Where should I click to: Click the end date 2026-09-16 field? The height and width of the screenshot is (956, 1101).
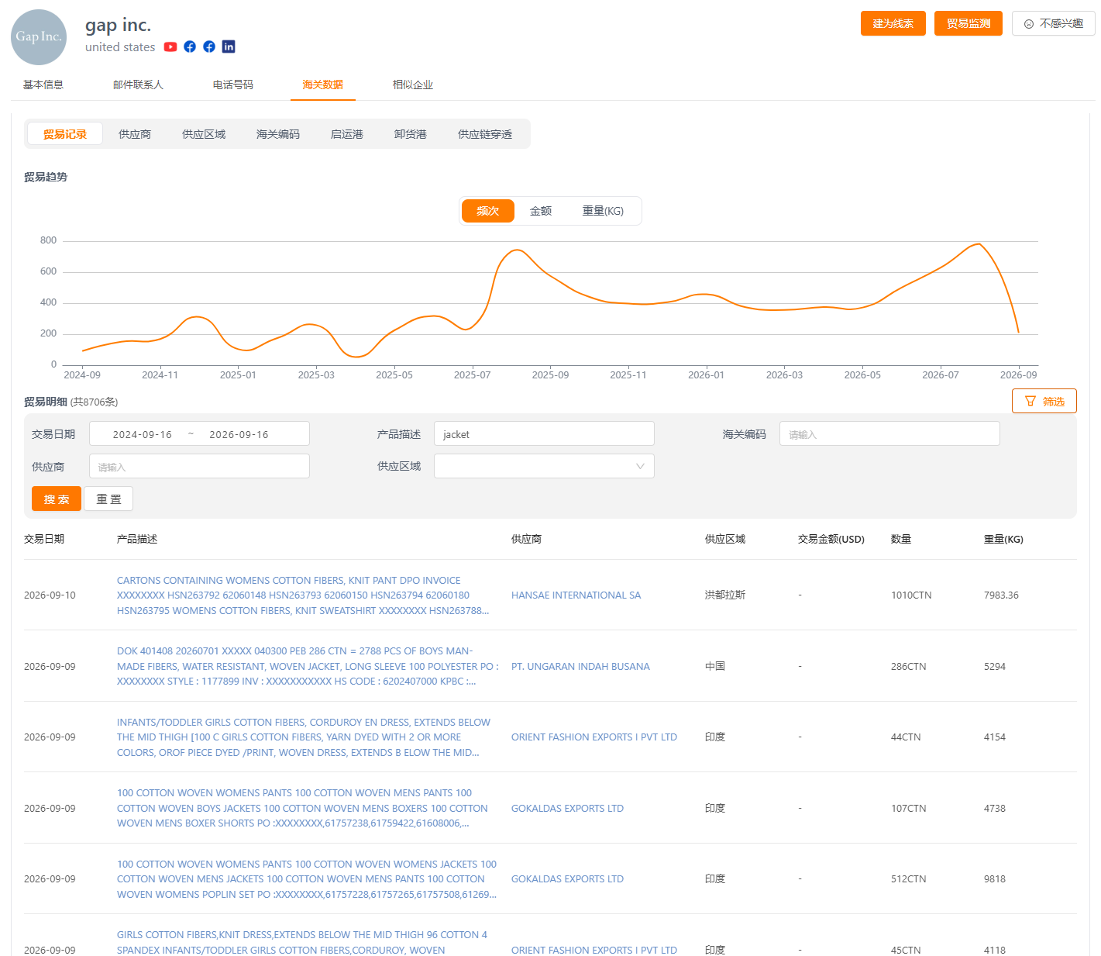[x=239, y=434]
